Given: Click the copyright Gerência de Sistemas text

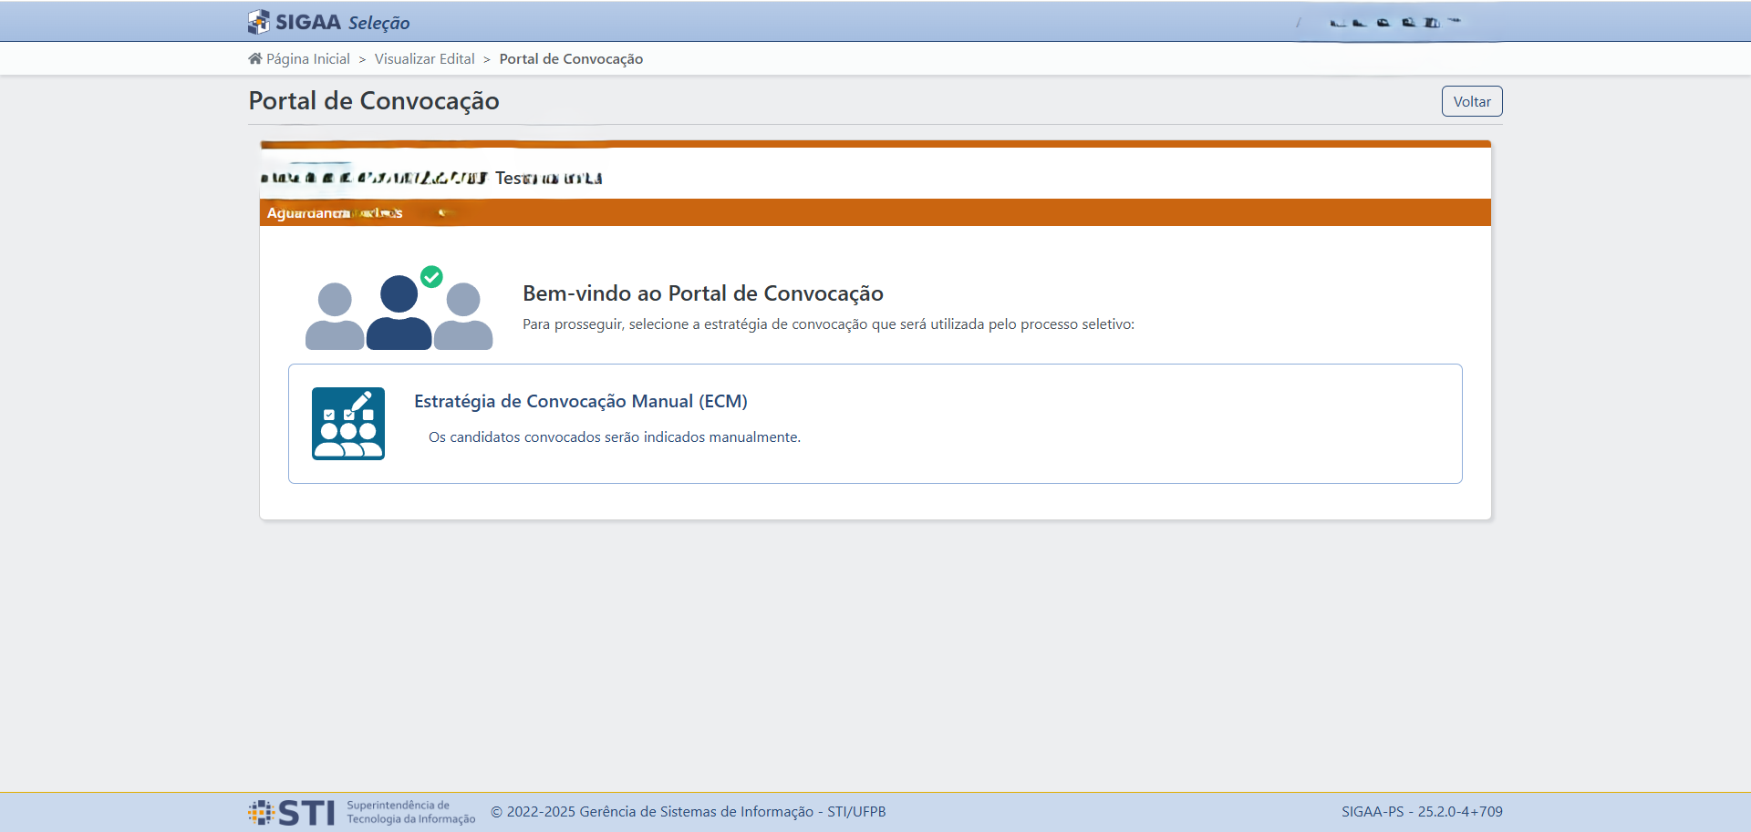Looking at the screenshot, I should coord(689,812).
